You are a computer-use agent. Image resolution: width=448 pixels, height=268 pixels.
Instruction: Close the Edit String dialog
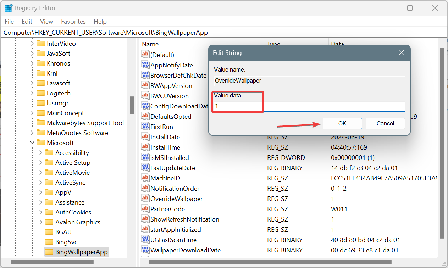click(x=401, y=53)
